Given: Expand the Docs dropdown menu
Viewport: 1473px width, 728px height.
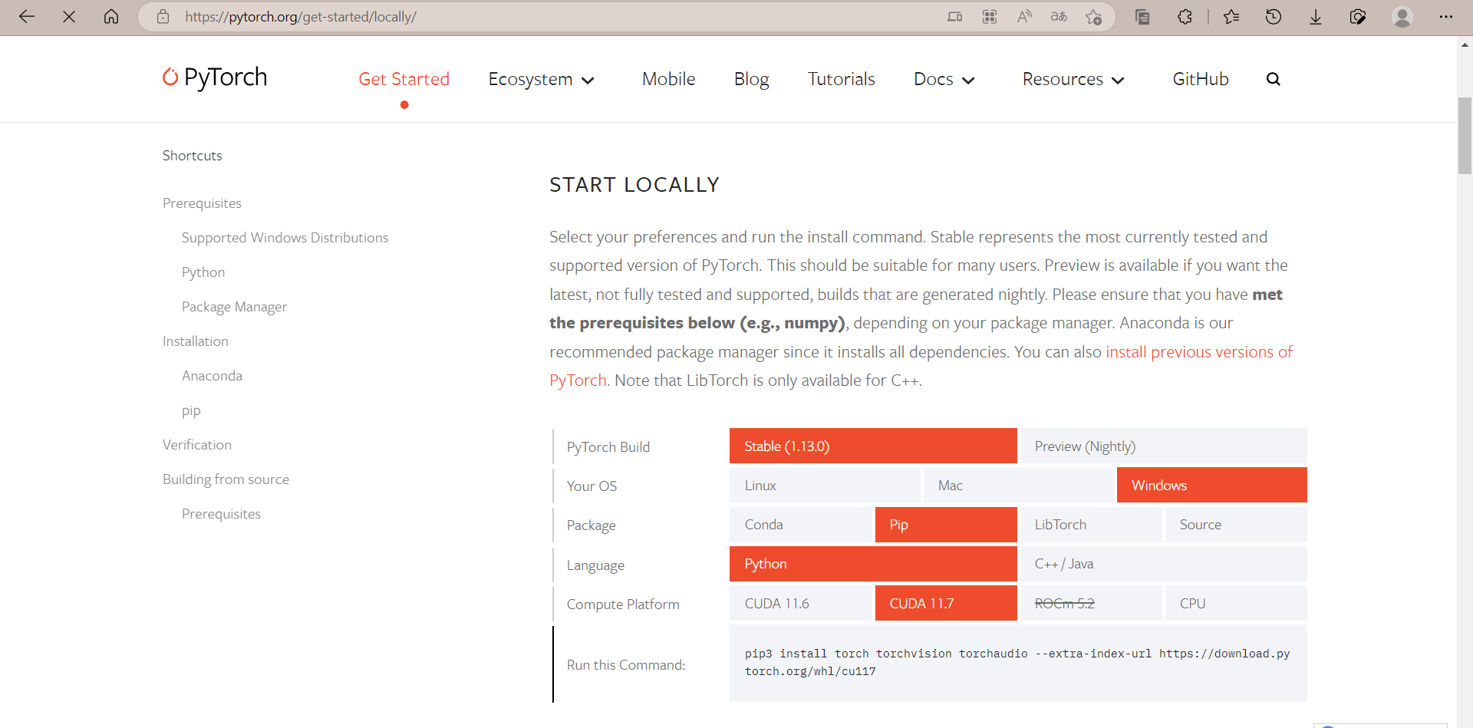Looking at the screenshot, I should [944, 79].
